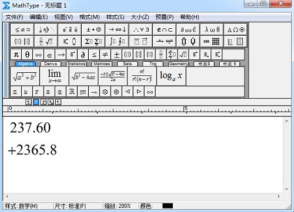Open the products and set theory templates palette
Image resolution: width=294 pixels, height=212 pixels.
pyautogui.click(x=188, y=41)
